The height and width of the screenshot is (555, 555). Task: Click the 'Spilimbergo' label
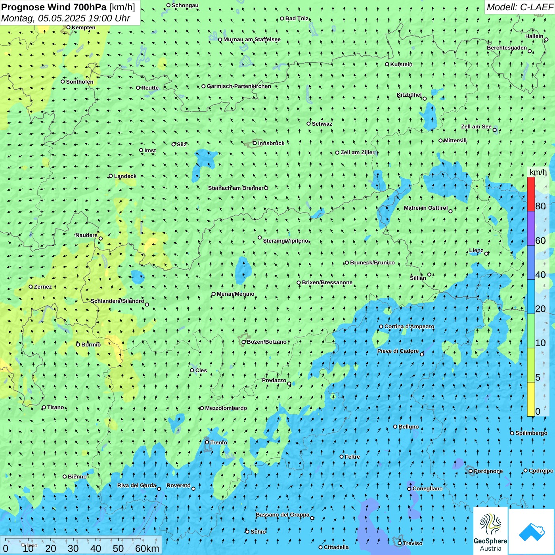pos(531,433)
